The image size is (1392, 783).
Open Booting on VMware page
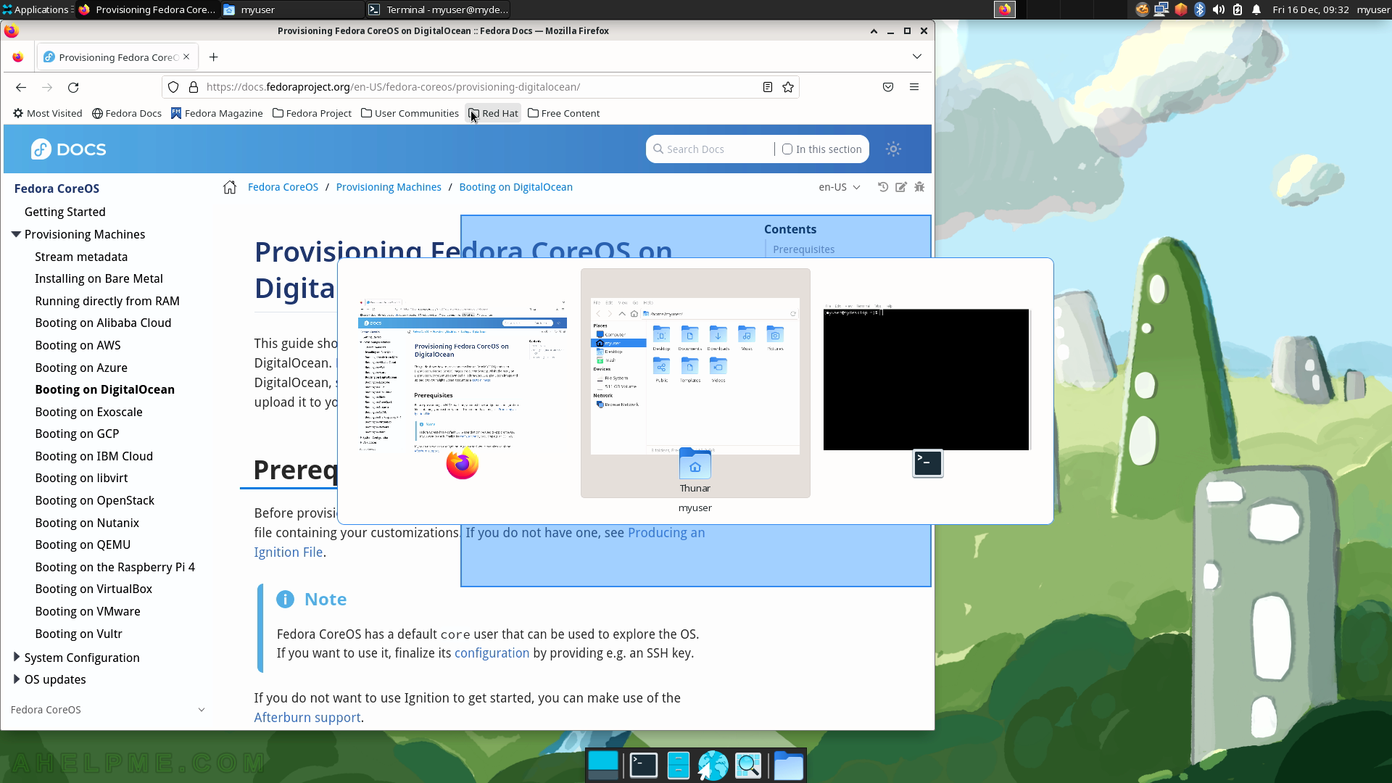88,611
